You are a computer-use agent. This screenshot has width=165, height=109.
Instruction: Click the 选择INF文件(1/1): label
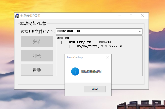[38, 31]
